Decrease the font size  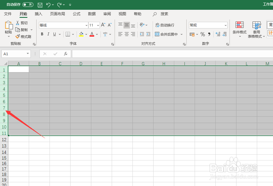pos(110,25)
